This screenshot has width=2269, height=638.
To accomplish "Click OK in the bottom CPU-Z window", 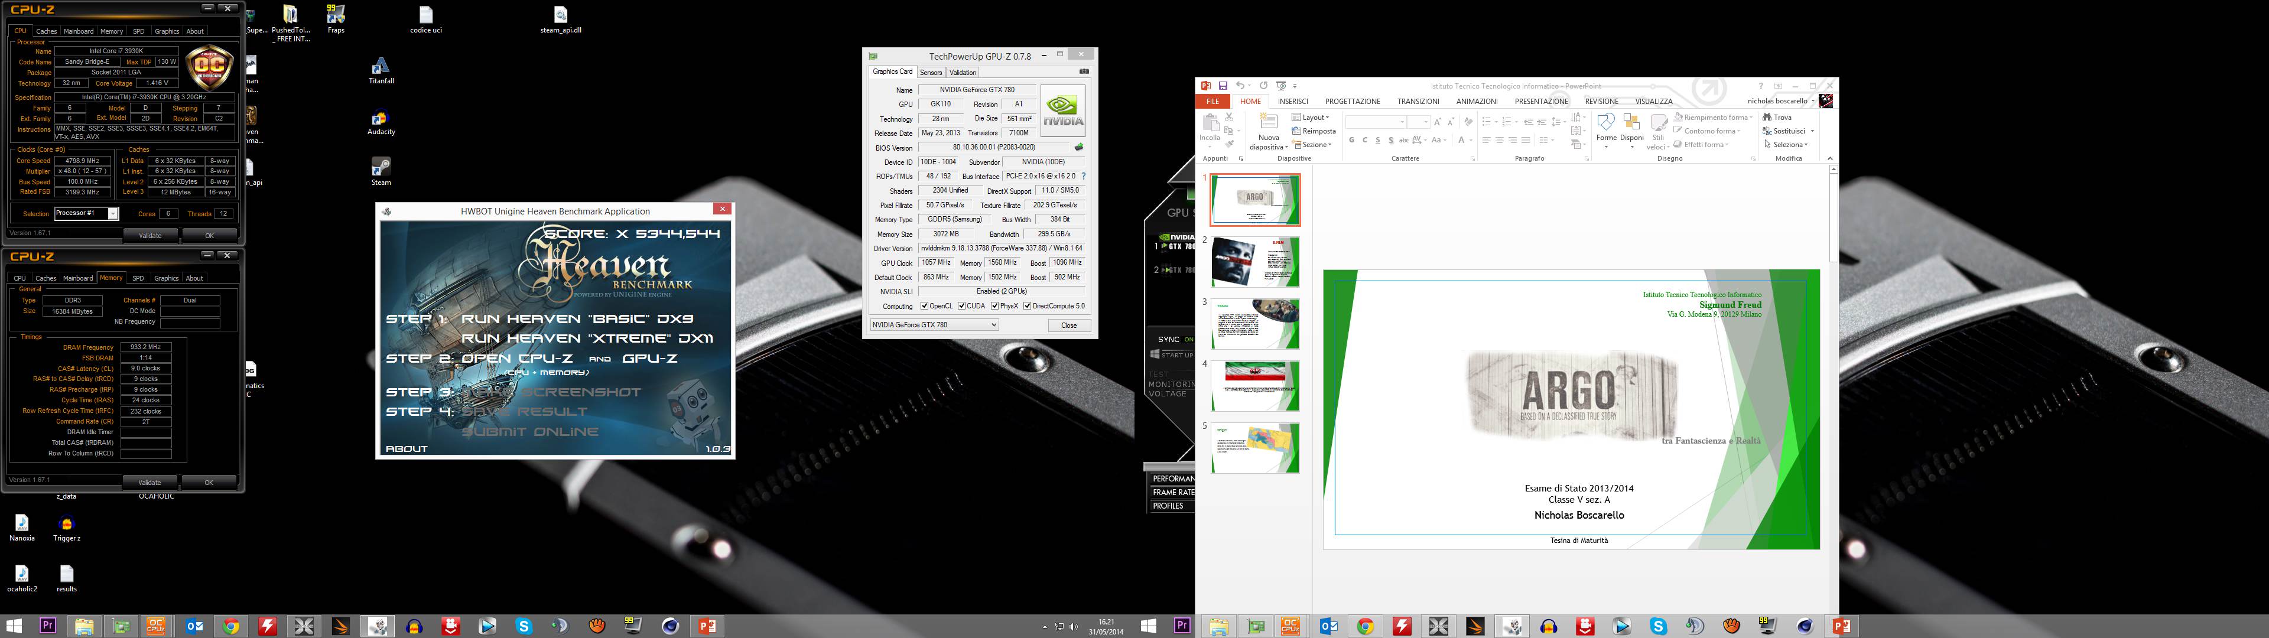I will 209,482.
